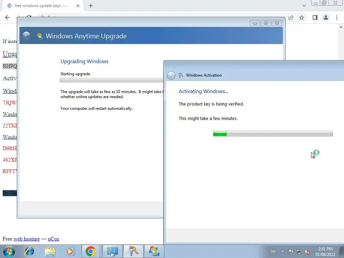Share this page from Chrome toolbar
Screen dimensions: 344x258
pyautogui.click(x=291, y=17)
